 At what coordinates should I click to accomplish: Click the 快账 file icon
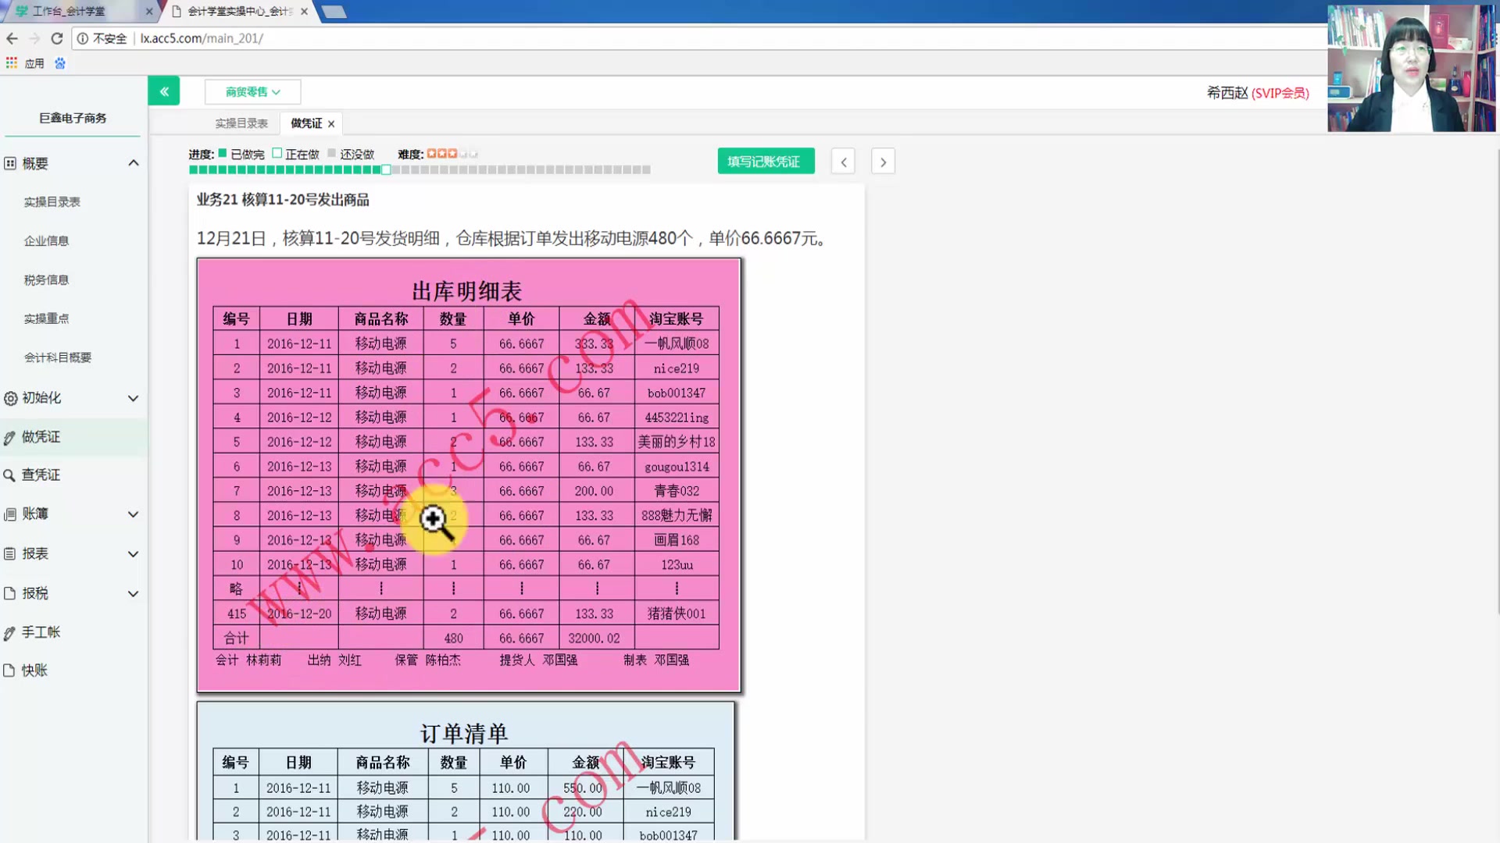tap(9, 670)
